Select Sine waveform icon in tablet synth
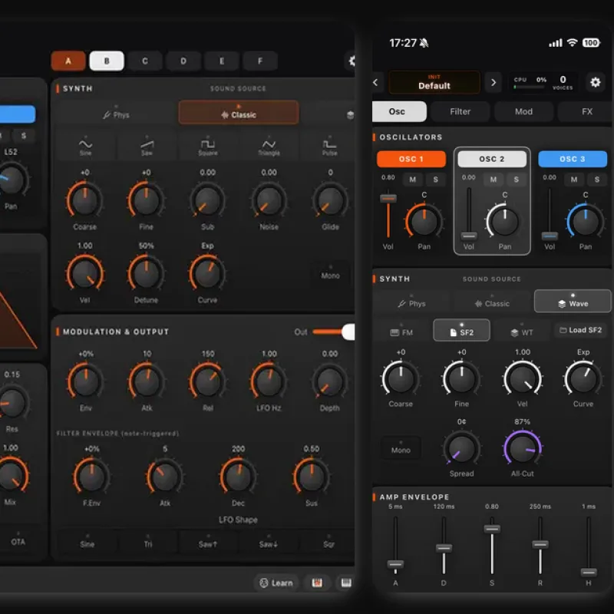Screen dimensions: 614x614 (85, 147)
